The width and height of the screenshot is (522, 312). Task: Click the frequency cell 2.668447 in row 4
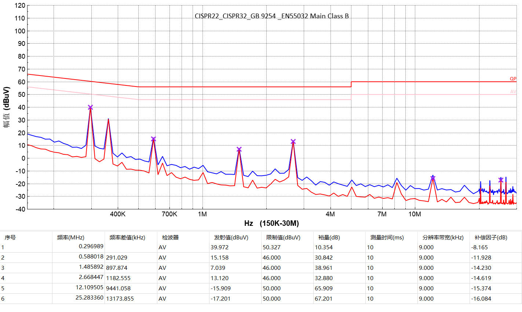pyautogui.click(x=91, y=277)
